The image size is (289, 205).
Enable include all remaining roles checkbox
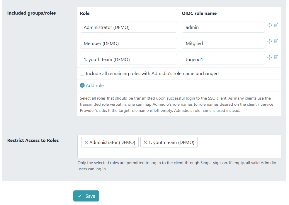[82, 74]
